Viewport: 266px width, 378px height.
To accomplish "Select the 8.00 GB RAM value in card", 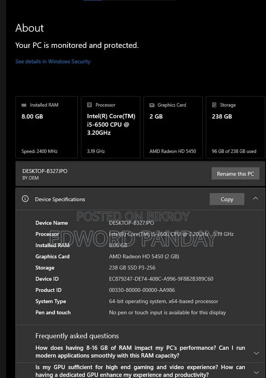I will pyautogui.click(x=32, y=117).
